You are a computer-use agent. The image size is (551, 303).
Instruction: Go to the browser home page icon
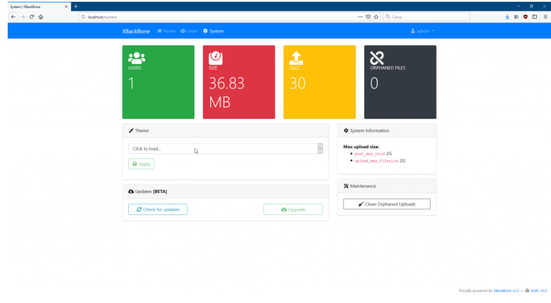tap(41, 17)
